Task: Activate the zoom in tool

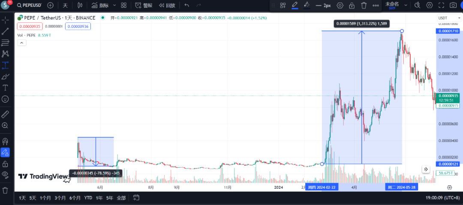Action: tap(5, 125)
